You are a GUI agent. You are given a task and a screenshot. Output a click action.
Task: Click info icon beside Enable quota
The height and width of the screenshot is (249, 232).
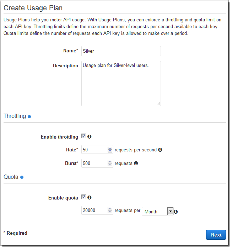click(90, 197)
